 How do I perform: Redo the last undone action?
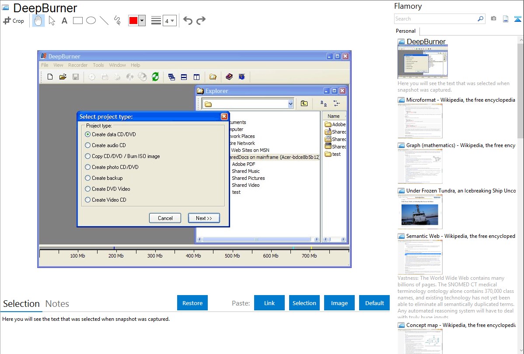coord(201,21)
